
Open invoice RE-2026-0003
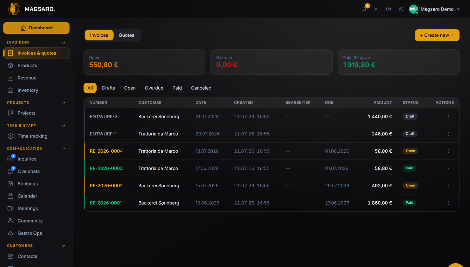[x=106, y=168]
